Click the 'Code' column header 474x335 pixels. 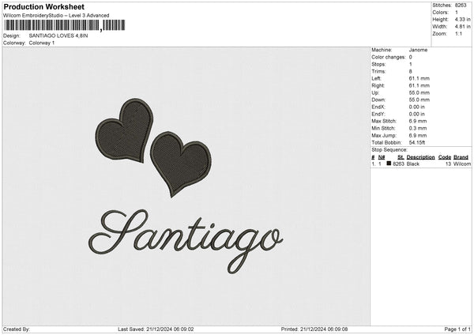[x=445, y=157]
